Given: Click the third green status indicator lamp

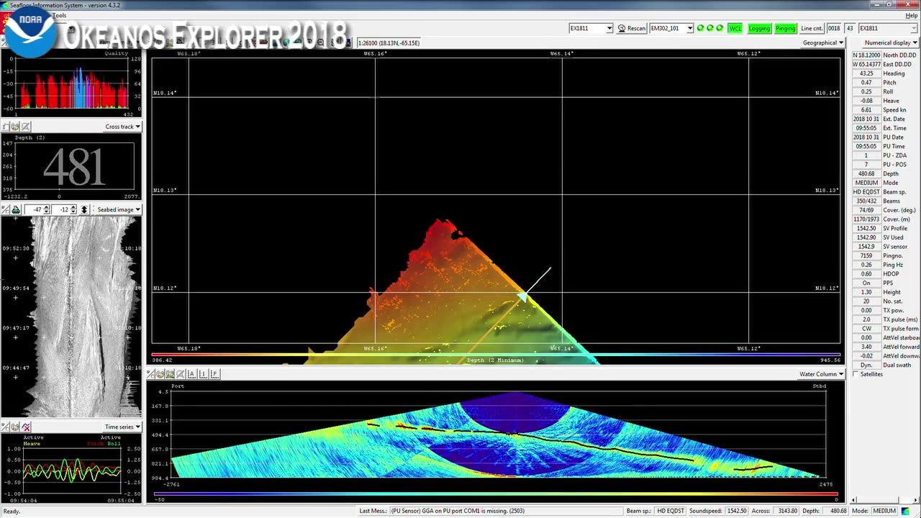Looking at the screenshot, I should click(x=720, y=28).
